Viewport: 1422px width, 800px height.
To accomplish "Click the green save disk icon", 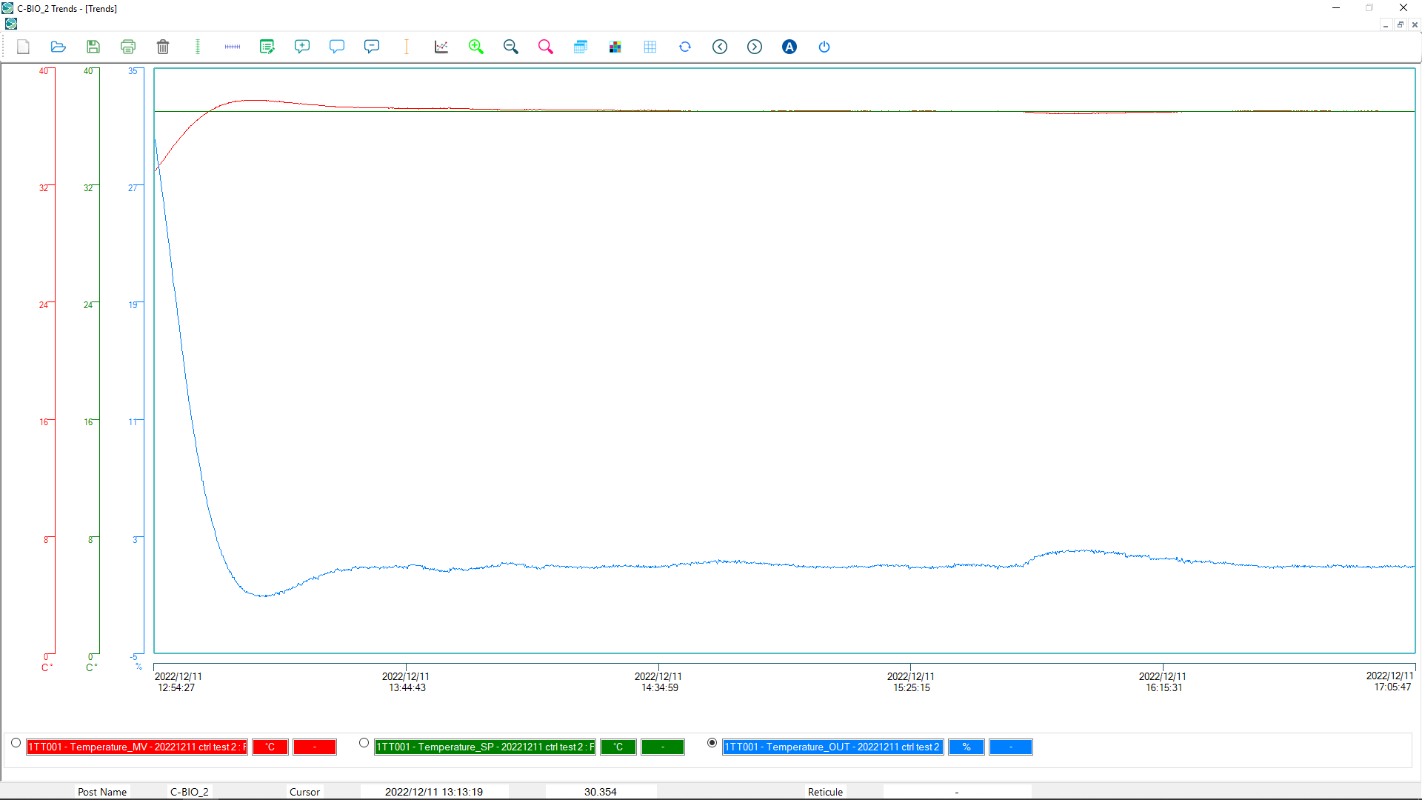I will point(93,47).
